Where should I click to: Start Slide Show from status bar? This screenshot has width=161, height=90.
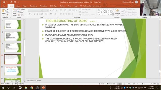click(134, 84)
